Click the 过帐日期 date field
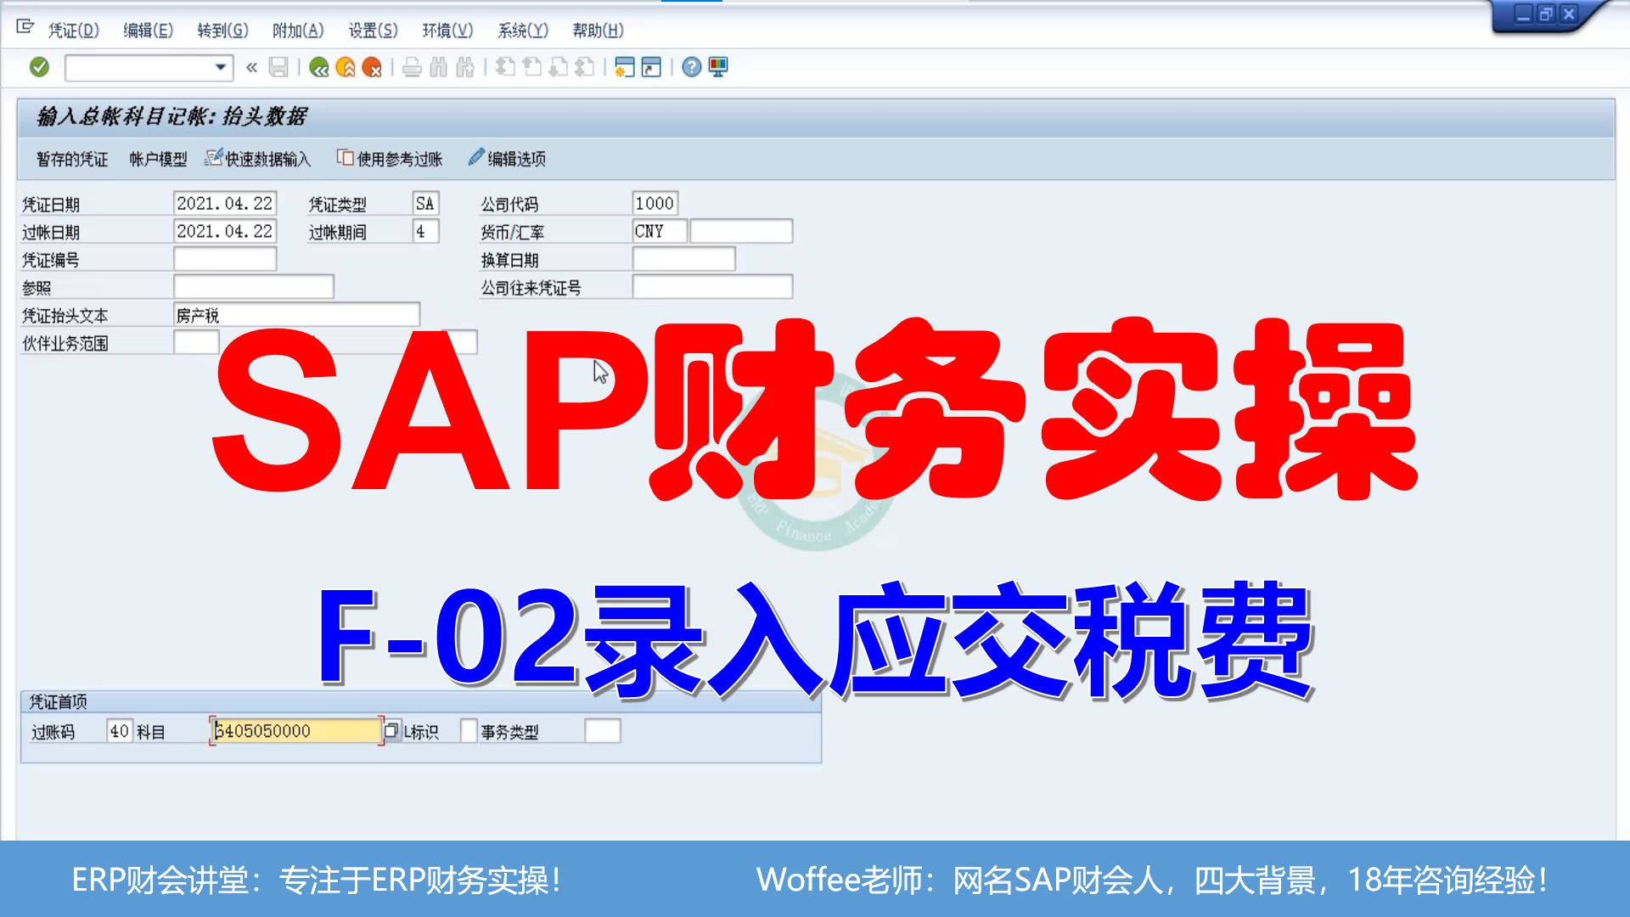The width and height of the screenshot is (1630, 917). click(225, 231)
